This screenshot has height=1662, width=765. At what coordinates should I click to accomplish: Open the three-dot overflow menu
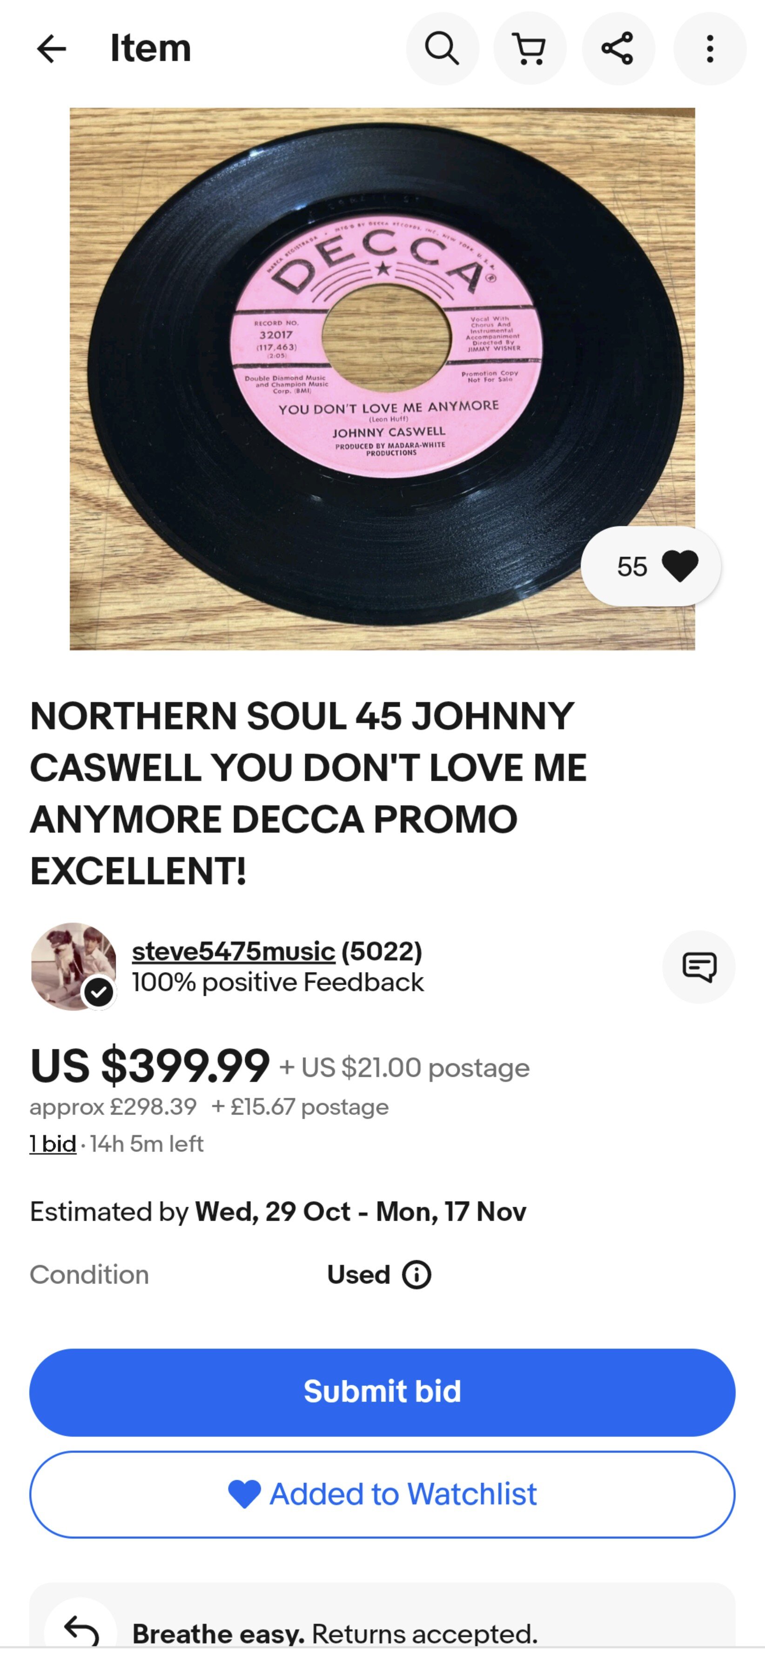point(710,49)
